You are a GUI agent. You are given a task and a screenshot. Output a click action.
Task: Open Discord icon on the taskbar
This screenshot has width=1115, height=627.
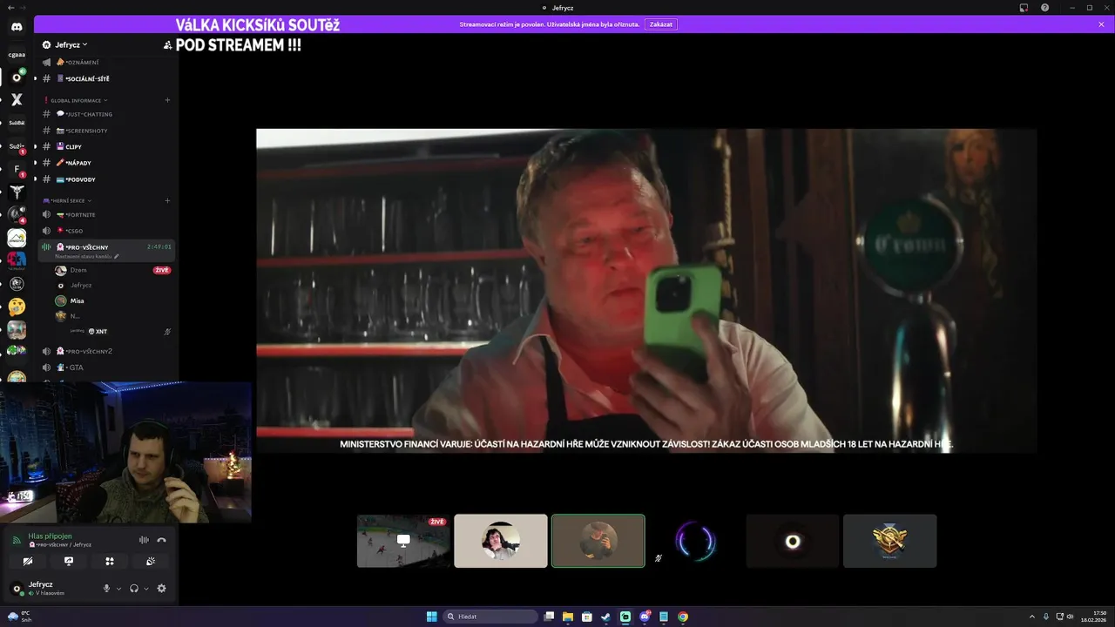click(x=645, y=617)
